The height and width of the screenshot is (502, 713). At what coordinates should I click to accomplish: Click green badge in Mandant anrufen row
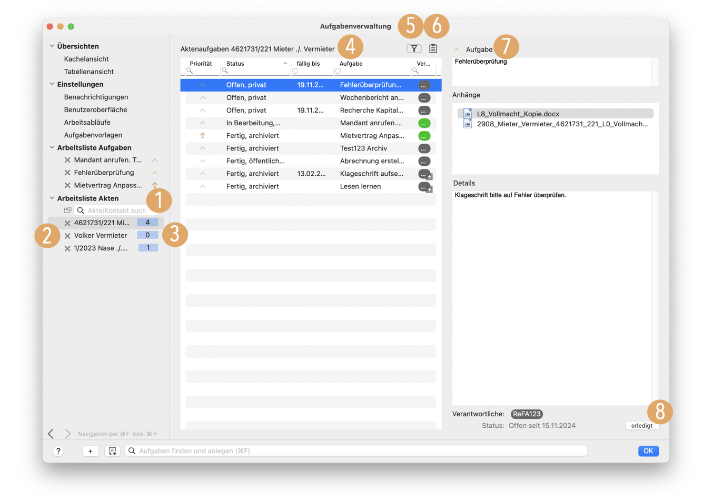point(424,123)
